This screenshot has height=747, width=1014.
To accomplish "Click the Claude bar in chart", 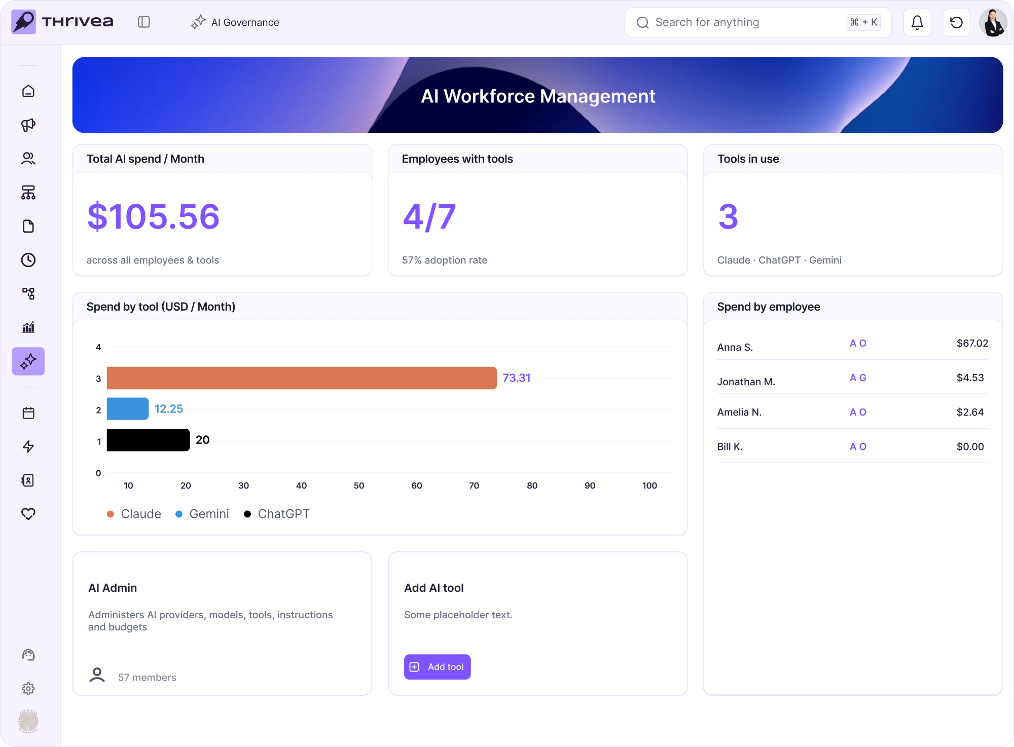I will (302, 378).
